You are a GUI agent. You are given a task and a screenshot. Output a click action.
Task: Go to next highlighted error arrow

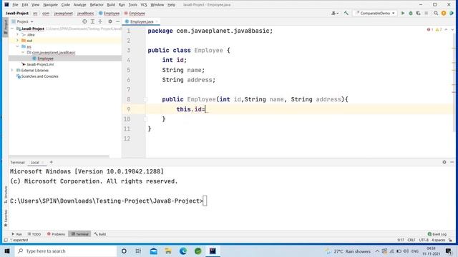[452, 30]
